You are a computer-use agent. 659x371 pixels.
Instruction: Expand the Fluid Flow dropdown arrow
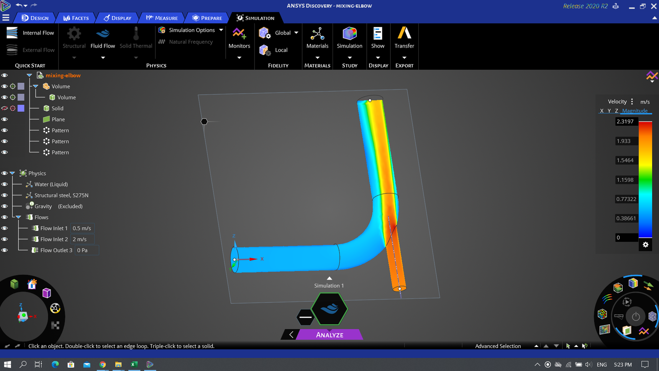[103, 58]
